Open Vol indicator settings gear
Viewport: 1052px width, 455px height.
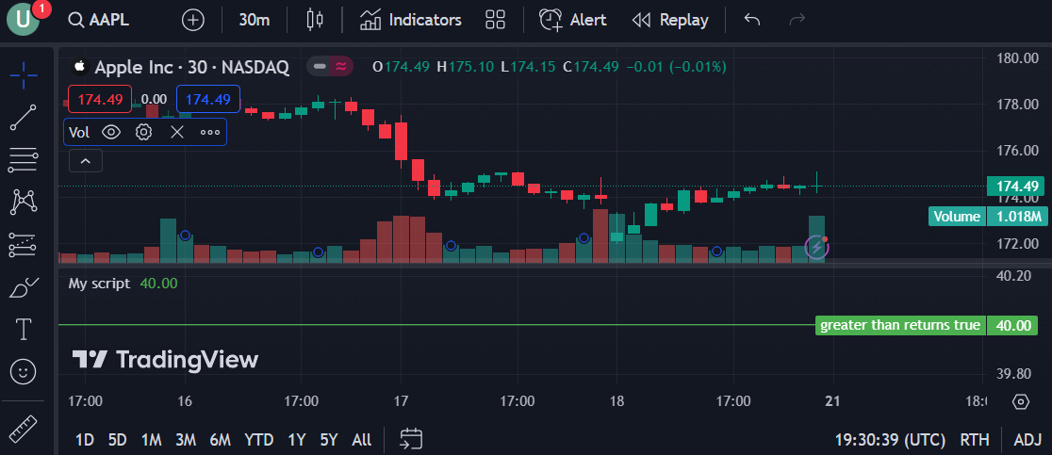143,132
